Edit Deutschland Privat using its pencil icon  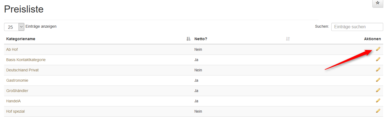(x=378, y=69)
